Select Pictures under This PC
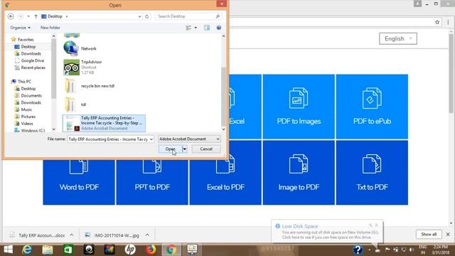Viewport: 455px width, 256px height. 28,117
